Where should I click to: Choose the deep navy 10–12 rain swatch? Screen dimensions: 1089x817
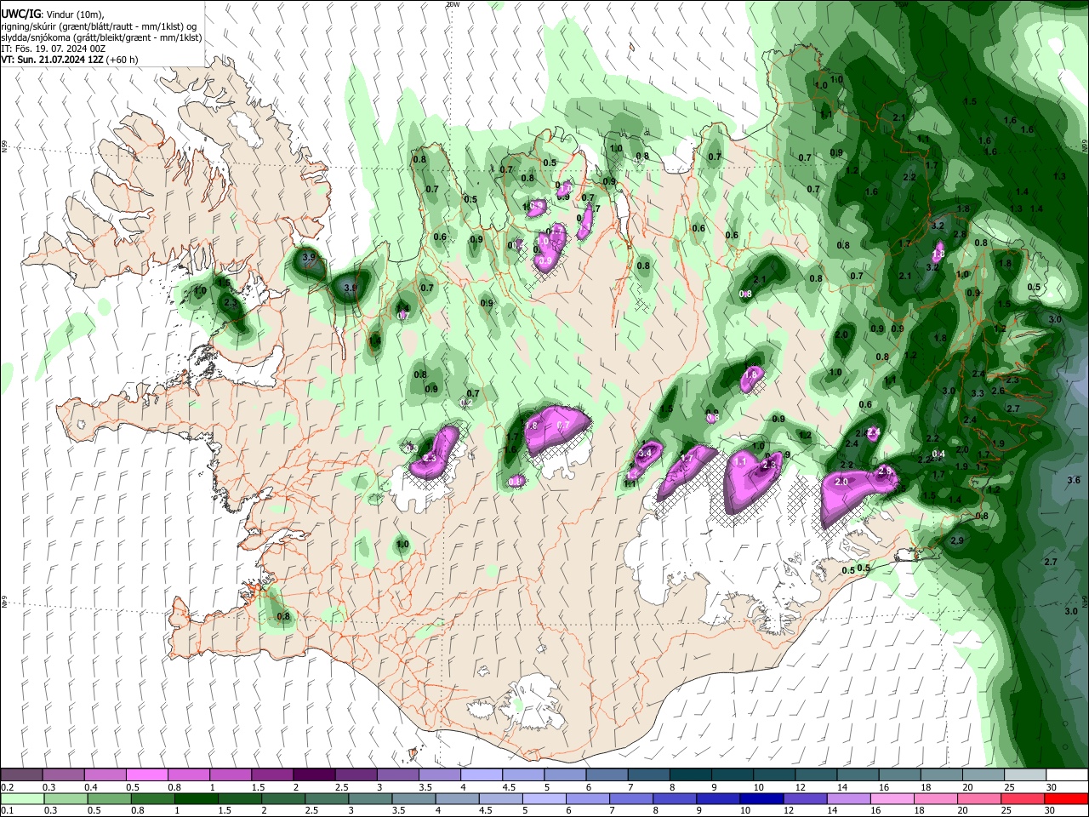[761, 799]
